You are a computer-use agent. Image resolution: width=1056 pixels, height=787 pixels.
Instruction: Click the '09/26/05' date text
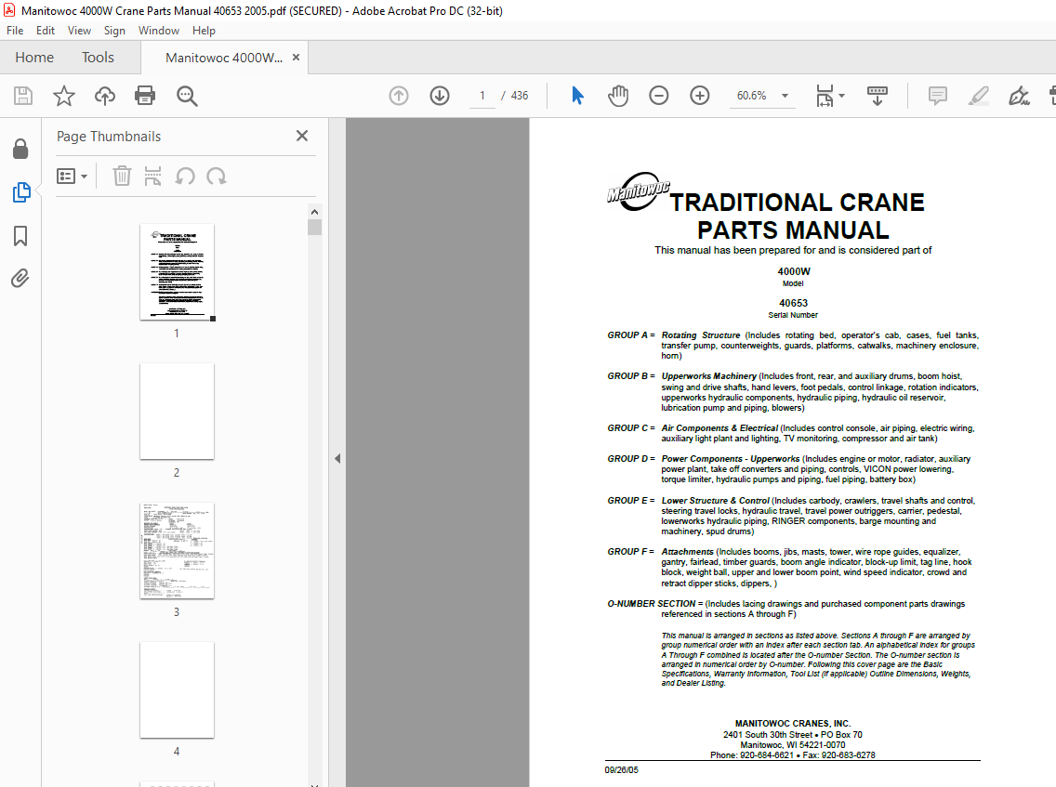tap(621, 770)
